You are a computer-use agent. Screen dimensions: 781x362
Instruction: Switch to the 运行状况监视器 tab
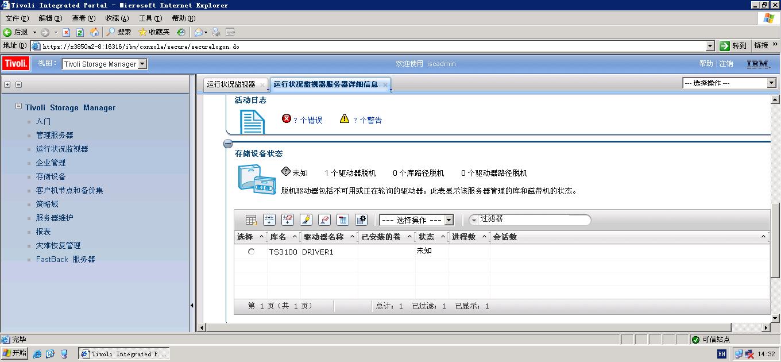pos(231,84)
